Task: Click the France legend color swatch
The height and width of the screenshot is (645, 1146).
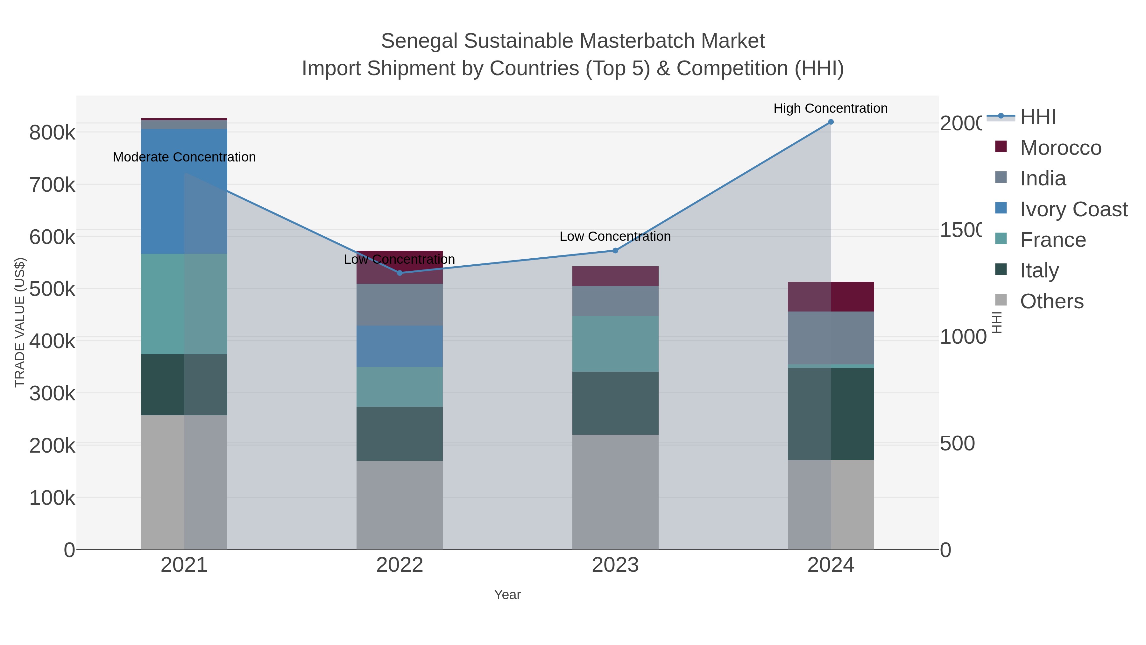Action: [x=1001, y=239]
